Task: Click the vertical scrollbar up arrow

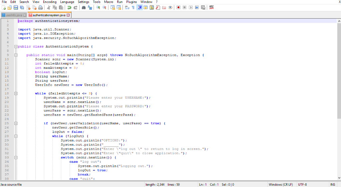Action: pos(339,21)
